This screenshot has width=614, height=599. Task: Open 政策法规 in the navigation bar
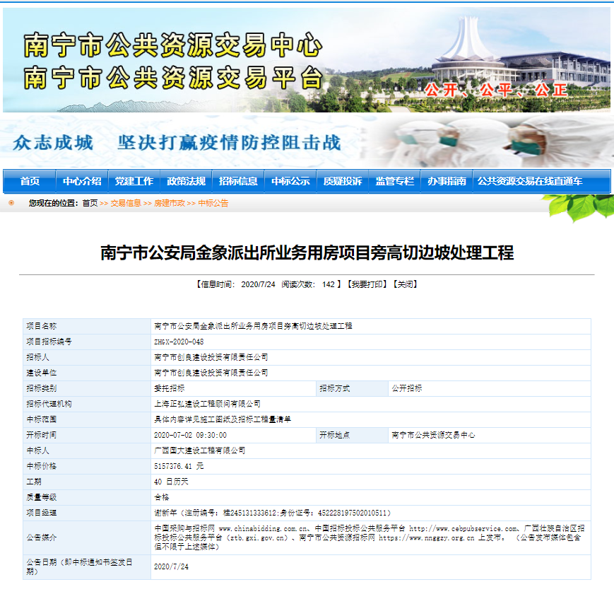186,181
